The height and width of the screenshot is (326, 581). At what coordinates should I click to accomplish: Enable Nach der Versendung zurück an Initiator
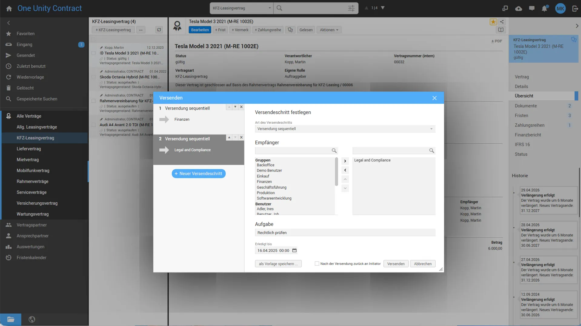coord(317,264)
